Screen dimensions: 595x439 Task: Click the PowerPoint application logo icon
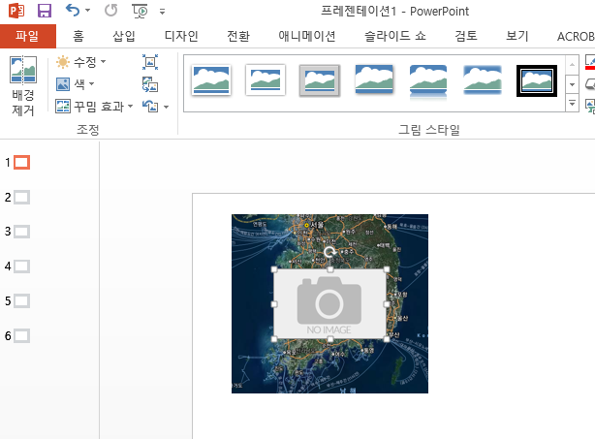coord(16,11)
